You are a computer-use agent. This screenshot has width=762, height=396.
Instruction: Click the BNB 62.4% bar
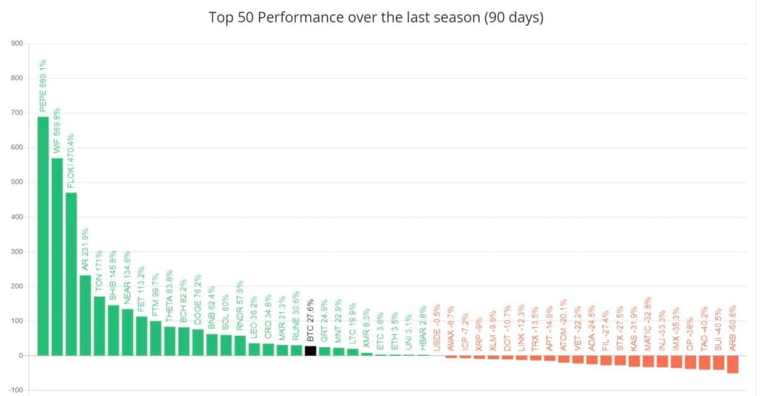tap(212, 344)
